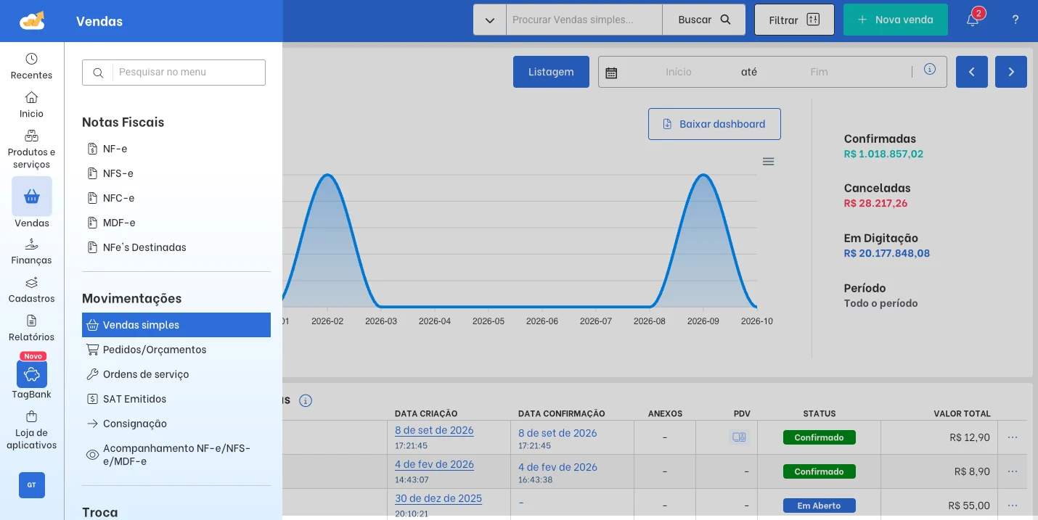The width and height of the screenshot is (1038, 520).
Task: Click info icon above the sales table
Action: pyautogui.click(x=306, y=400)
